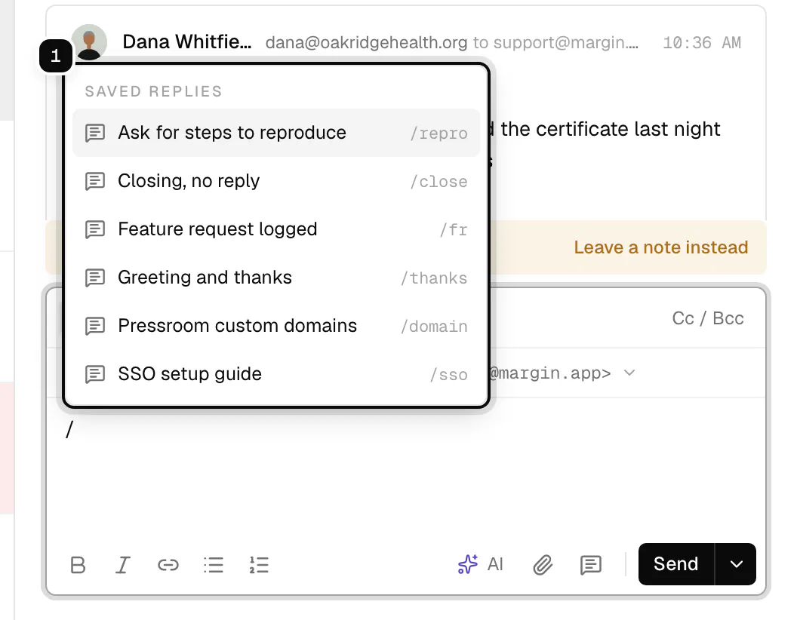Start a bulleted list in the reply
797x620 pixels.
[x=214, y=565]
